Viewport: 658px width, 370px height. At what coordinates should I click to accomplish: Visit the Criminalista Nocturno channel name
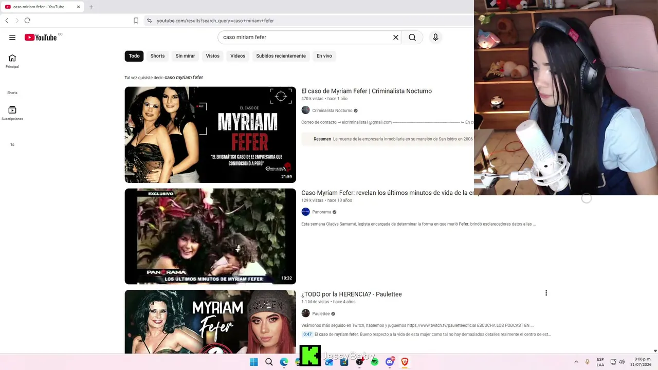pyautogui.click(x=332, y=110)
